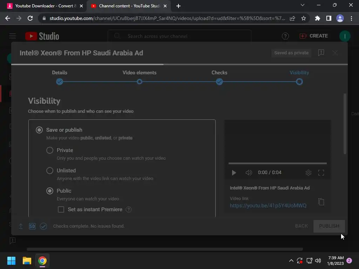Share this page icon in address bar
Viewport: 359px width, 269px height.
(292, 18)
